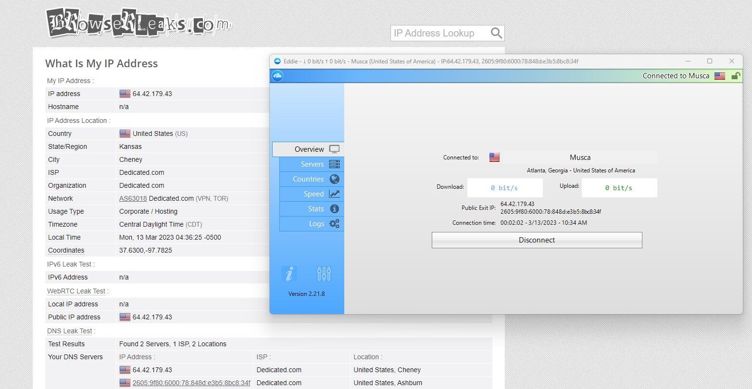Click the Eddie cloud logo under the title

[x=277, y=76]
